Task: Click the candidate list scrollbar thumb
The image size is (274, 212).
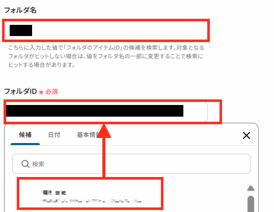Action: coord(251,204)
